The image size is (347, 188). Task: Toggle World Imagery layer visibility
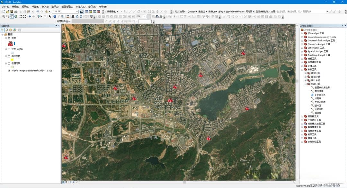(x=9, y=71)
